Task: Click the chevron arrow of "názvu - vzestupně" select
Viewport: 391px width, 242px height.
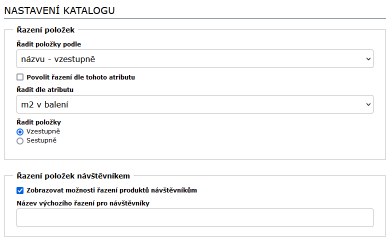Action: [x=368, y=59]
